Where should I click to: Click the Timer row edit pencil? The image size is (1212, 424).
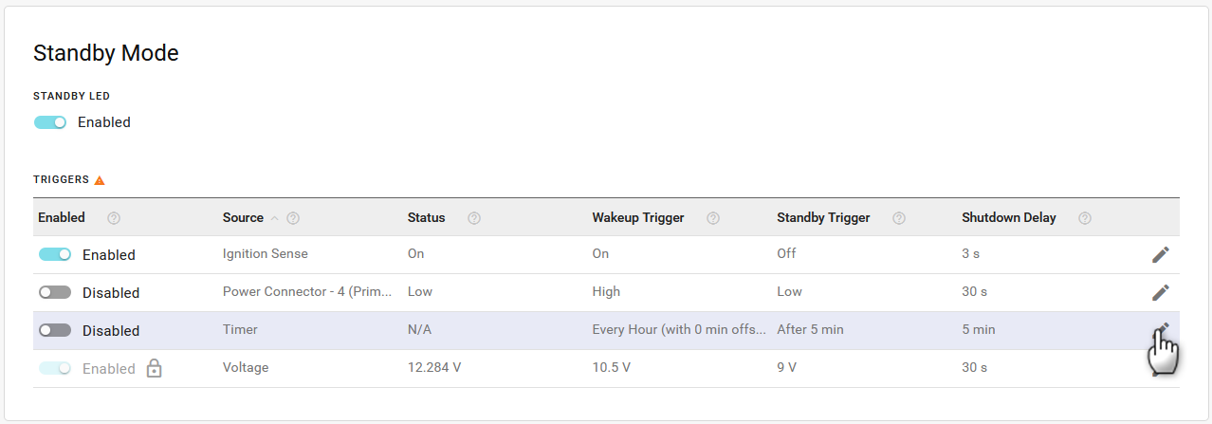pyautogui.click(x=1161, y=330)
